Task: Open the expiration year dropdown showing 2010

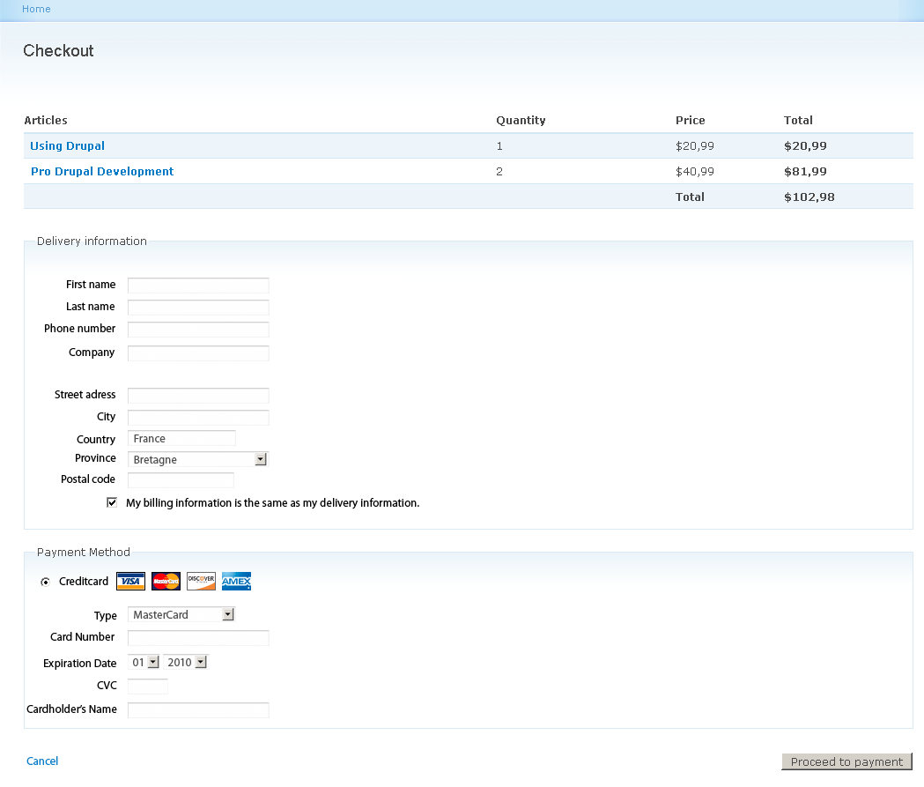Action: click(203, 662)
